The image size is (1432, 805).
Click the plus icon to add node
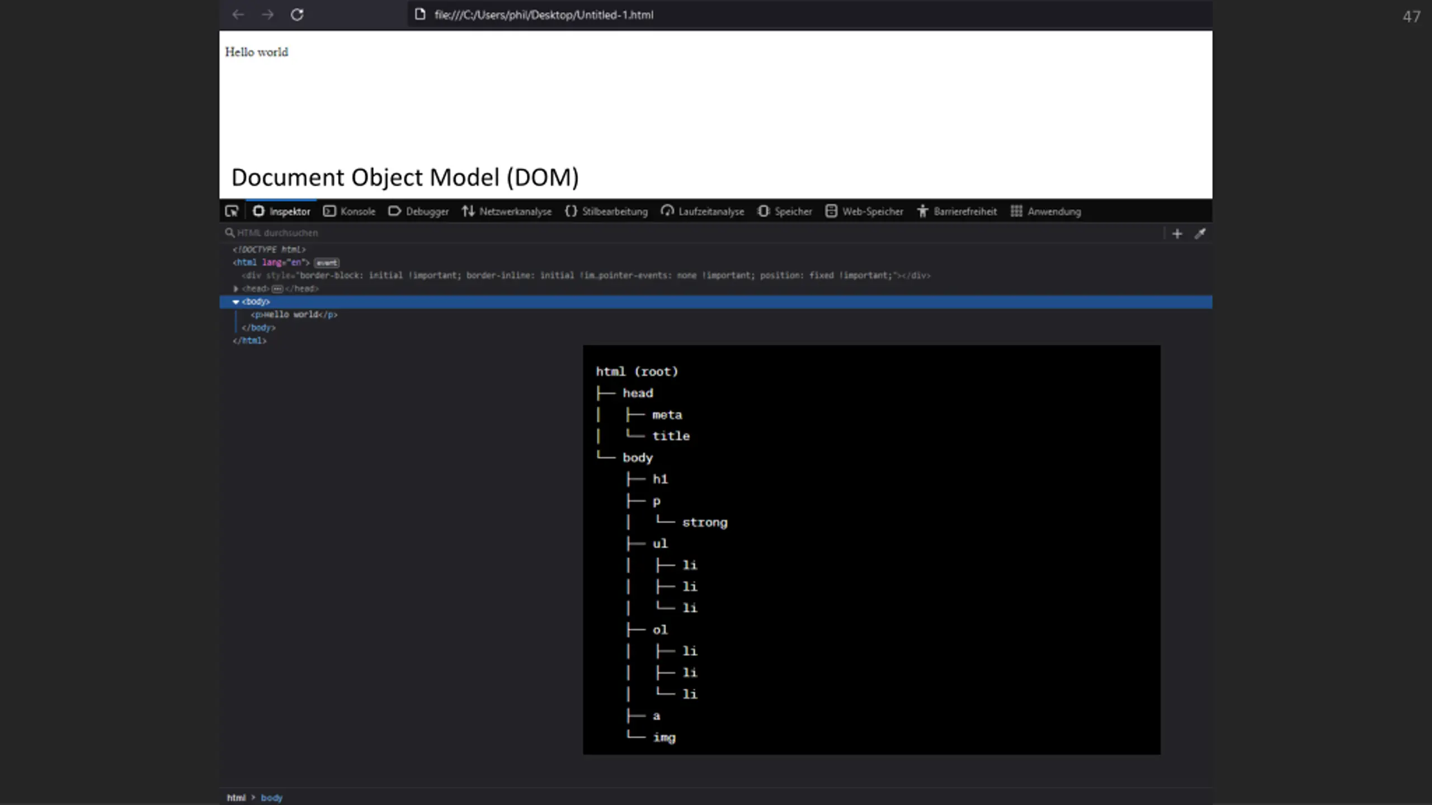click(x=1177, y=234)
